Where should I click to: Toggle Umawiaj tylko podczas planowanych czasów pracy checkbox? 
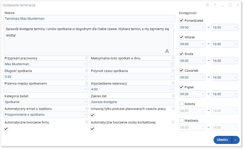92,115
